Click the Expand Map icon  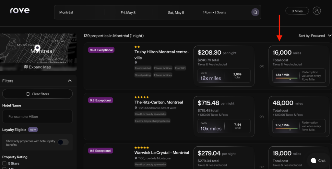click(26, 67)
